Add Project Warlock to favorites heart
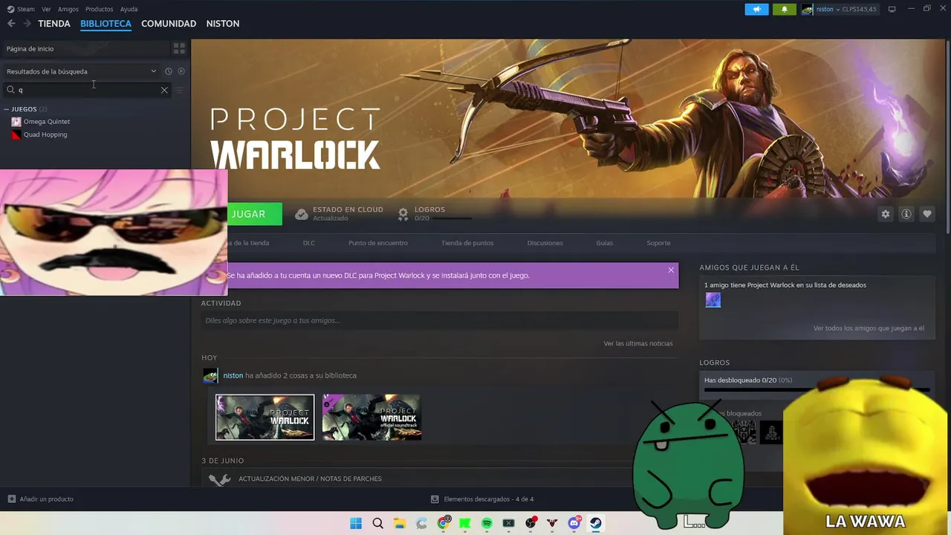The image size is (951, 535). pyautogui.click(x=926, y=214)
